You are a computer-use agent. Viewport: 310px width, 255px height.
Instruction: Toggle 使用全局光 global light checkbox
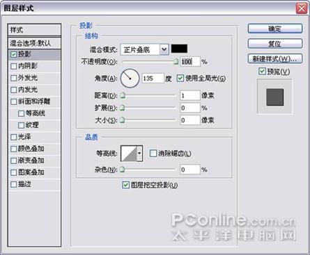coord(180,79)
